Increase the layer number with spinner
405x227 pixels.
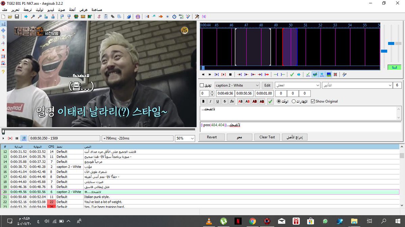[212, 92]
